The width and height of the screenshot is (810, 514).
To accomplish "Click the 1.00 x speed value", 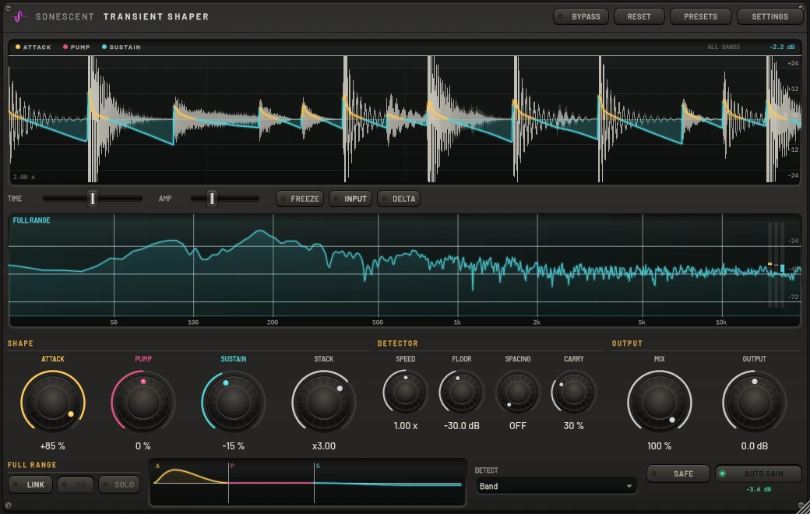I will pyautogui.click(x=406, y=426).
